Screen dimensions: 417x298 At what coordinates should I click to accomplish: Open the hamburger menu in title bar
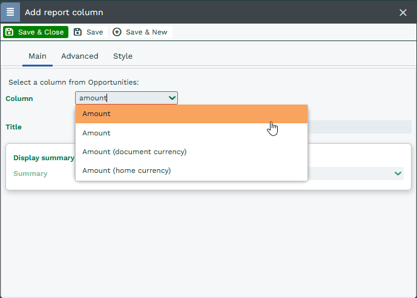click(10, 12)
